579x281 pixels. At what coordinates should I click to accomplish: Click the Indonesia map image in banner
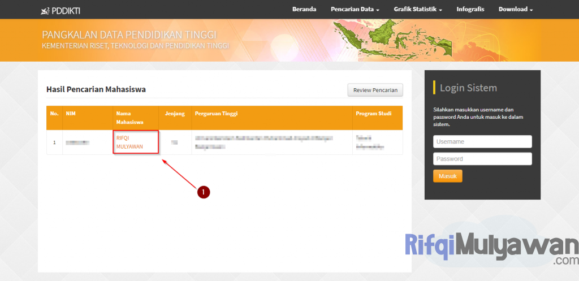[x=394, y=40]
